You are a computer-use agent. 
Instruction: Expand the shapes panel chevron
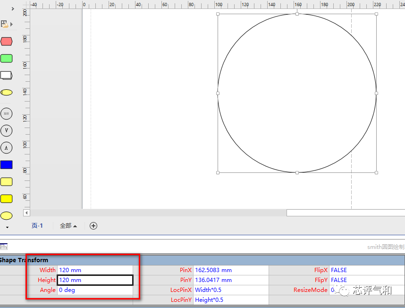[x=13, y=9]
